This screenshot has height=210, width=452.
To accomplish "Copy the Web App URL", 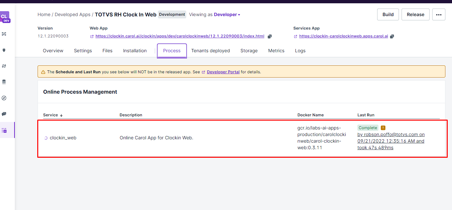I will 270,36.
